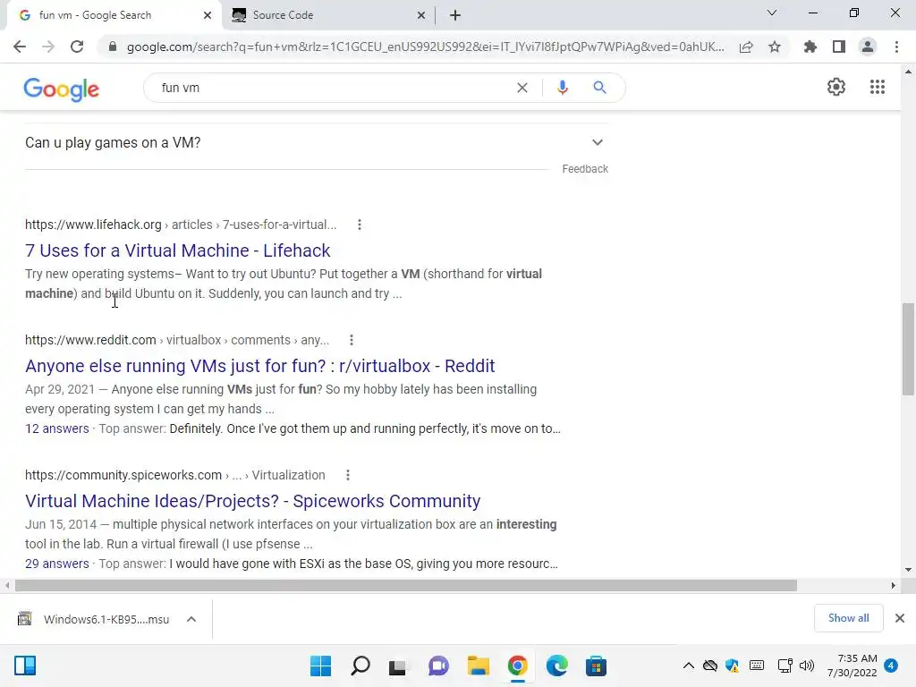
Task: Open volume control in system tray
Action: click(x=807, y=666)
